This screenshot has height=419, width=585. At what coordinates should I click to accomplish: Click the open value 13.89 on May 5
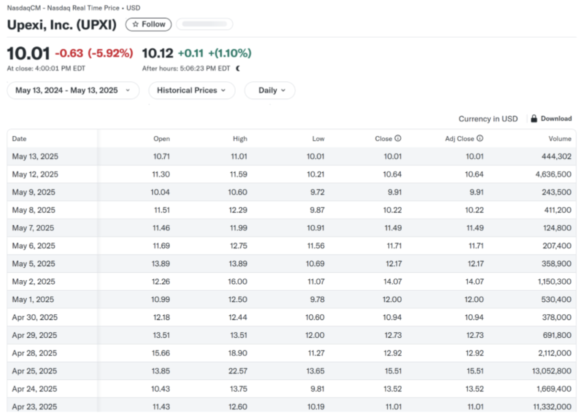click(161, 264)
